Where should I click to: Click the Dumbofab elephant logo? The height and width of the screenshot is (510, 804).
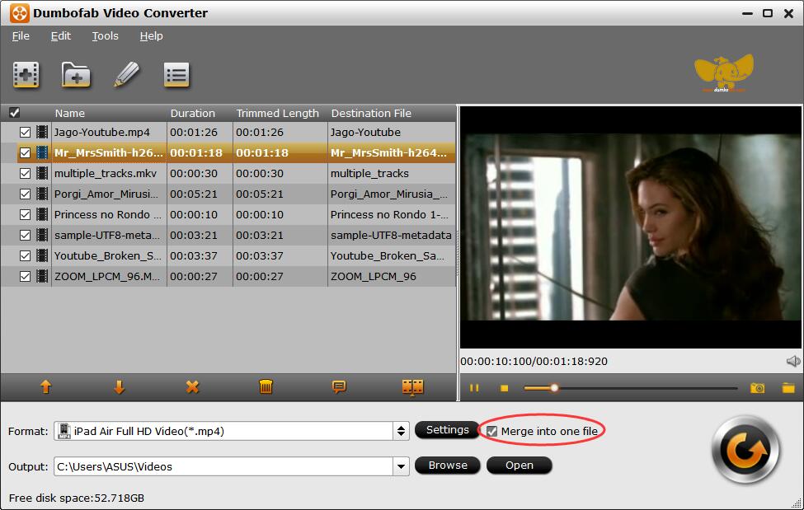coord(724,73)
